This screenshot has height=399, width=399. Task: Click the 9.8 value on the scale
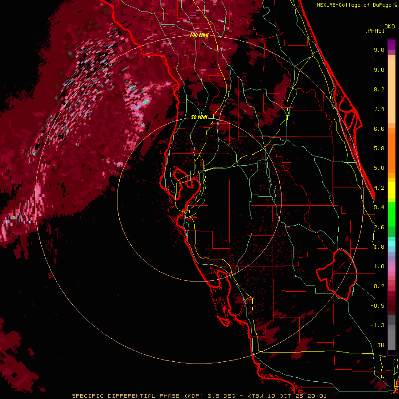379,50
